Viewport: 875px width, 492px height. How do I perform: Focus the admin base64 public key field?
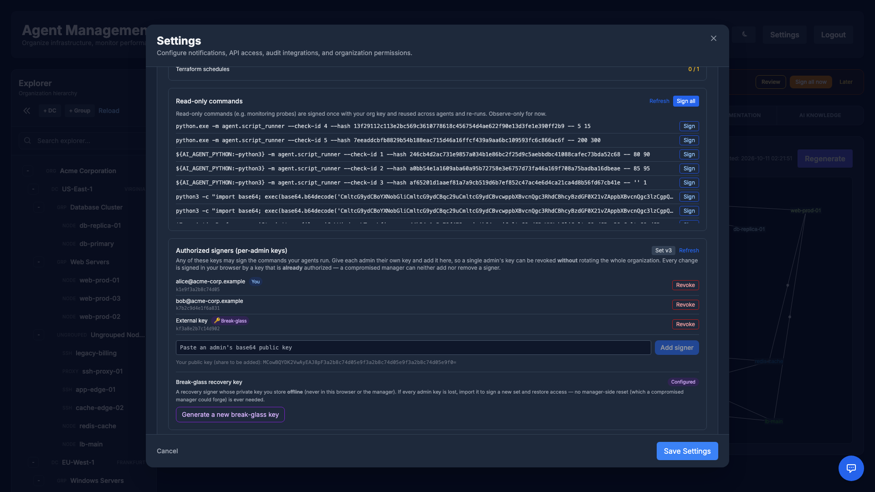[413, 348]
